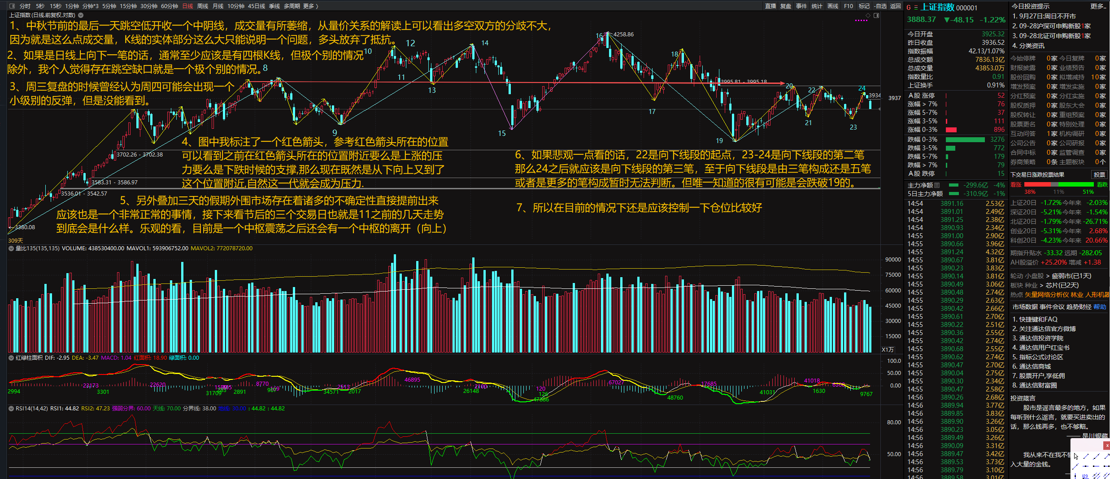The width and height of the screenshot is (1110, 479).
Task: Click the 看跌 bearish green vote bar
Action: (1076, 184)
